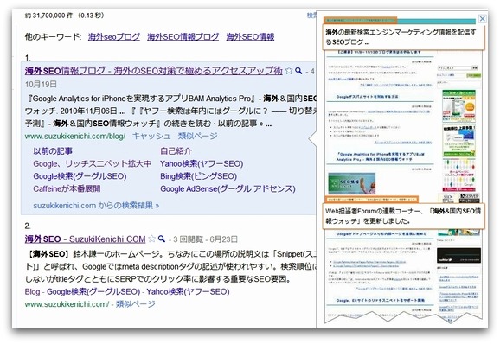This screenshot has height=344, width=500.
Task: Open the 類似ページ link of first result
Action: [x=198, y=136]
